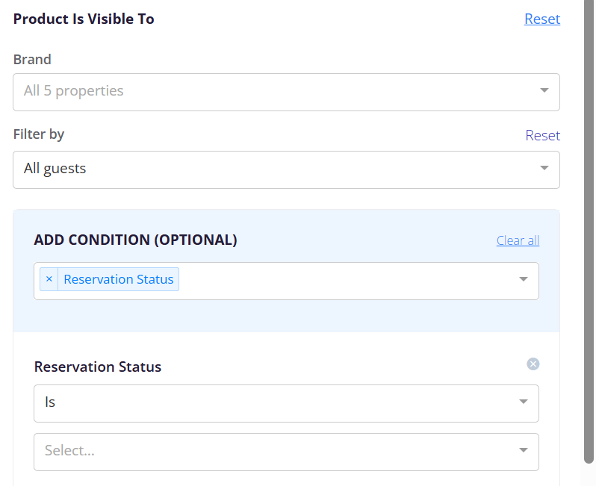Viewport: 596px width, 486px height.
Task: Click the 'Is' operator field
Action: (x=286, y=404)
